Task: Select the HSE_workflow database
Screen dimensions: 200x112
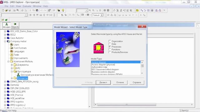Action: pyautogui.click(x=17, y=98)
